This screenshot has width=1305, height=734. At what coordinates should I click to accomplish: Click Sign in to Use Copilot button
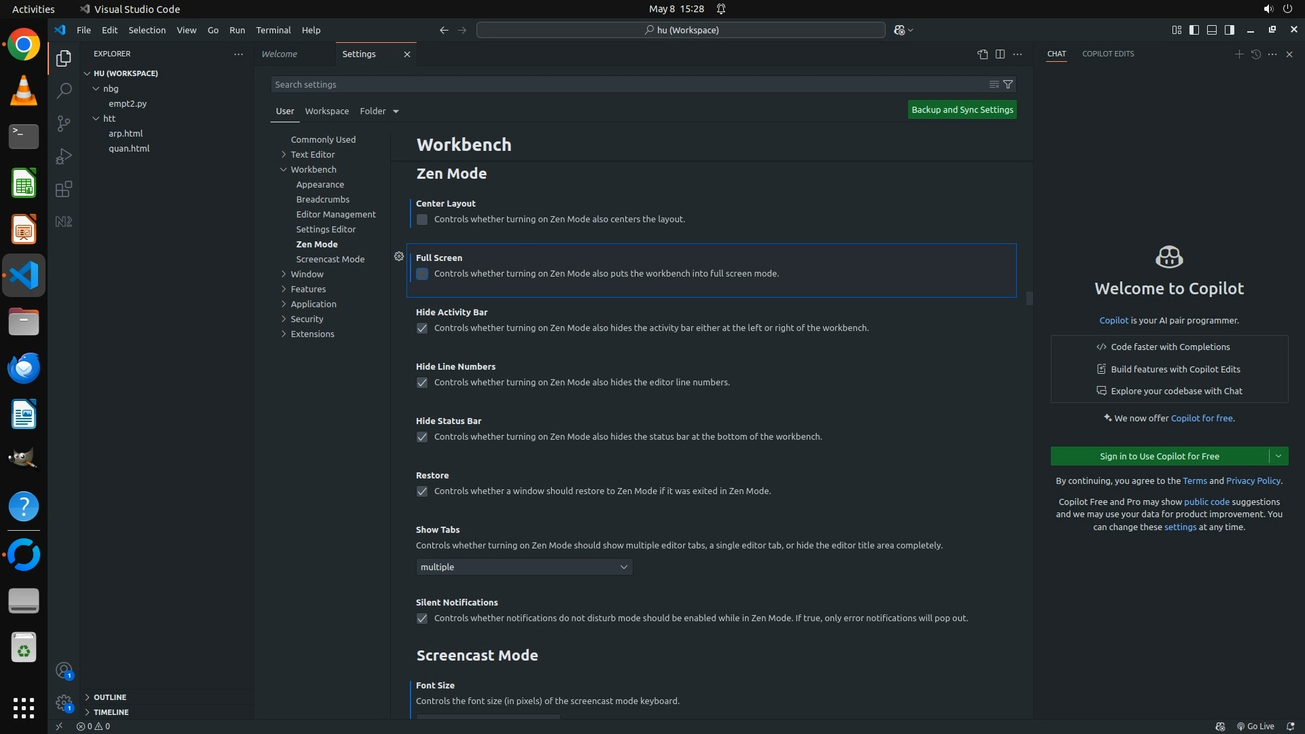[1159, 456]
